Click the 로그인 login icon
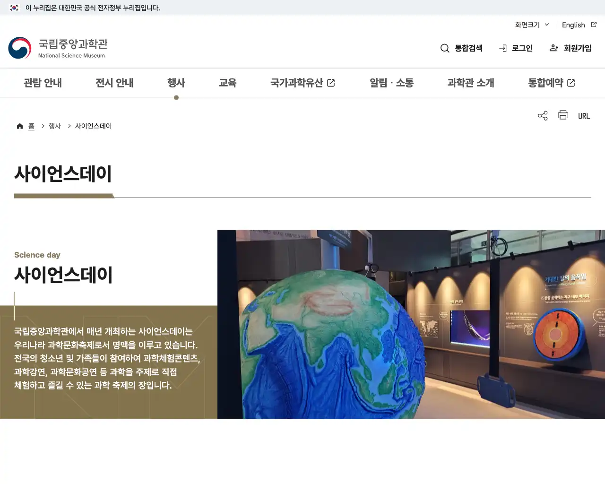This screenshot has width=605, height=484. point(502,48)
